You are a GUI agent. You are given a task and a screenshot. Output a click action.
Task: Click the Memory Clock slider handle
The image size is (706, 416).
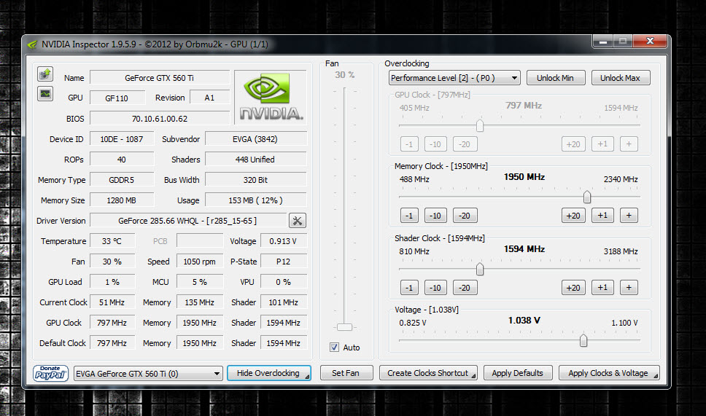point(587,197)
